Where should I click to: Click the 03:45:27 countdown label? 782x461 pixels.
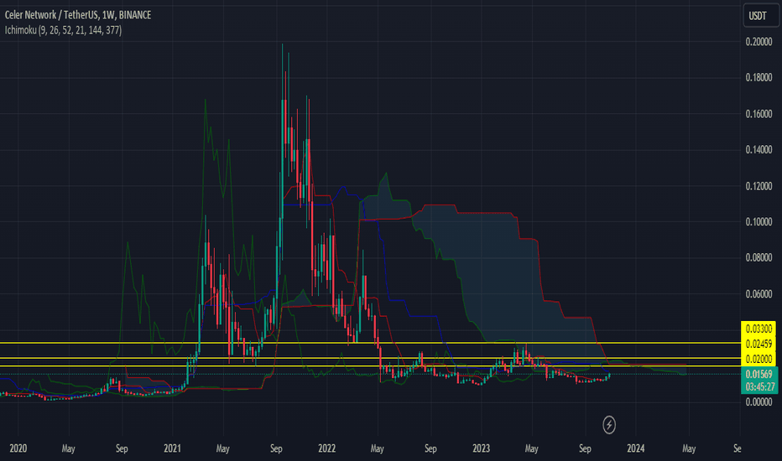[759, 386]
